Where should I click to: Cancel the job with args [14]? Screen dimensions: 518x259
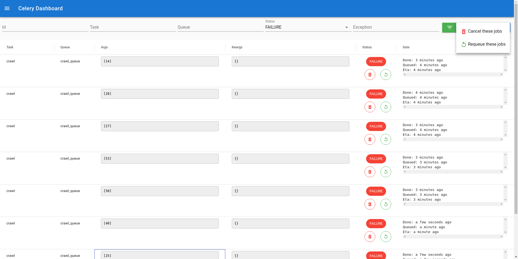[370, 75]
